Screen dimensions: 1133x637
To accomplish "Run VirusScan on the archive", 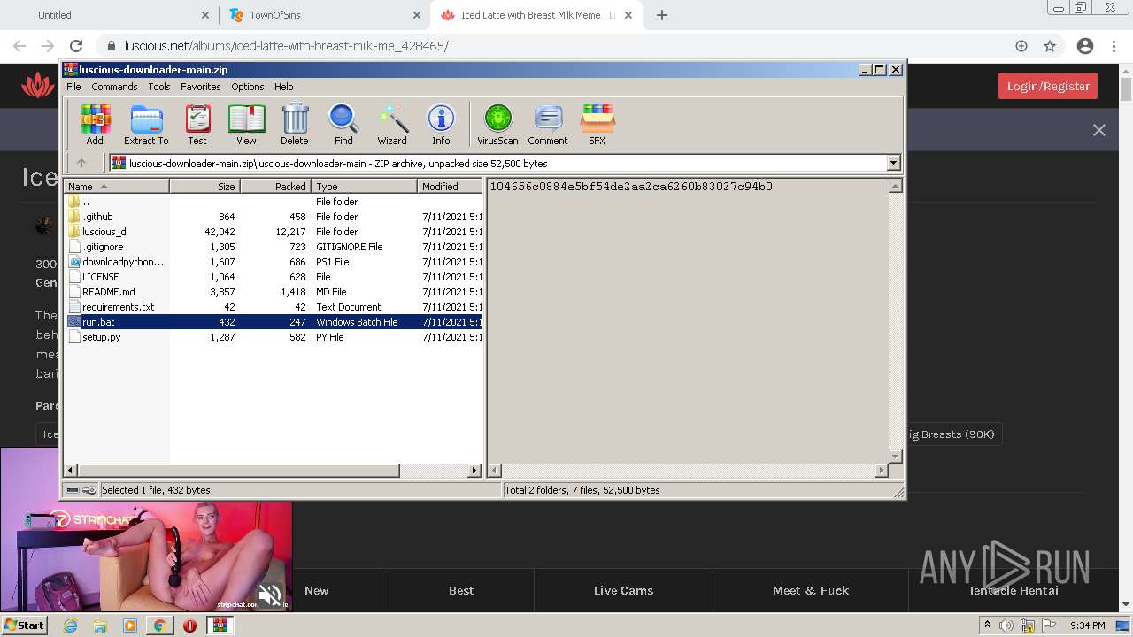I will [497, 124].
